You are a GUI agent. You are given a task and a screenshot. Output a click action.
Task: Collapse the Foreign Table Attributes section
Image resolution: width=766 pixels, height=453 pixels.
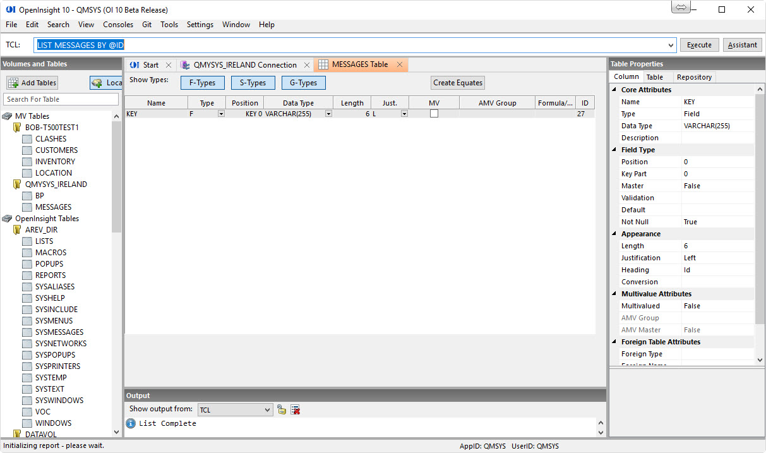(615, 342)
